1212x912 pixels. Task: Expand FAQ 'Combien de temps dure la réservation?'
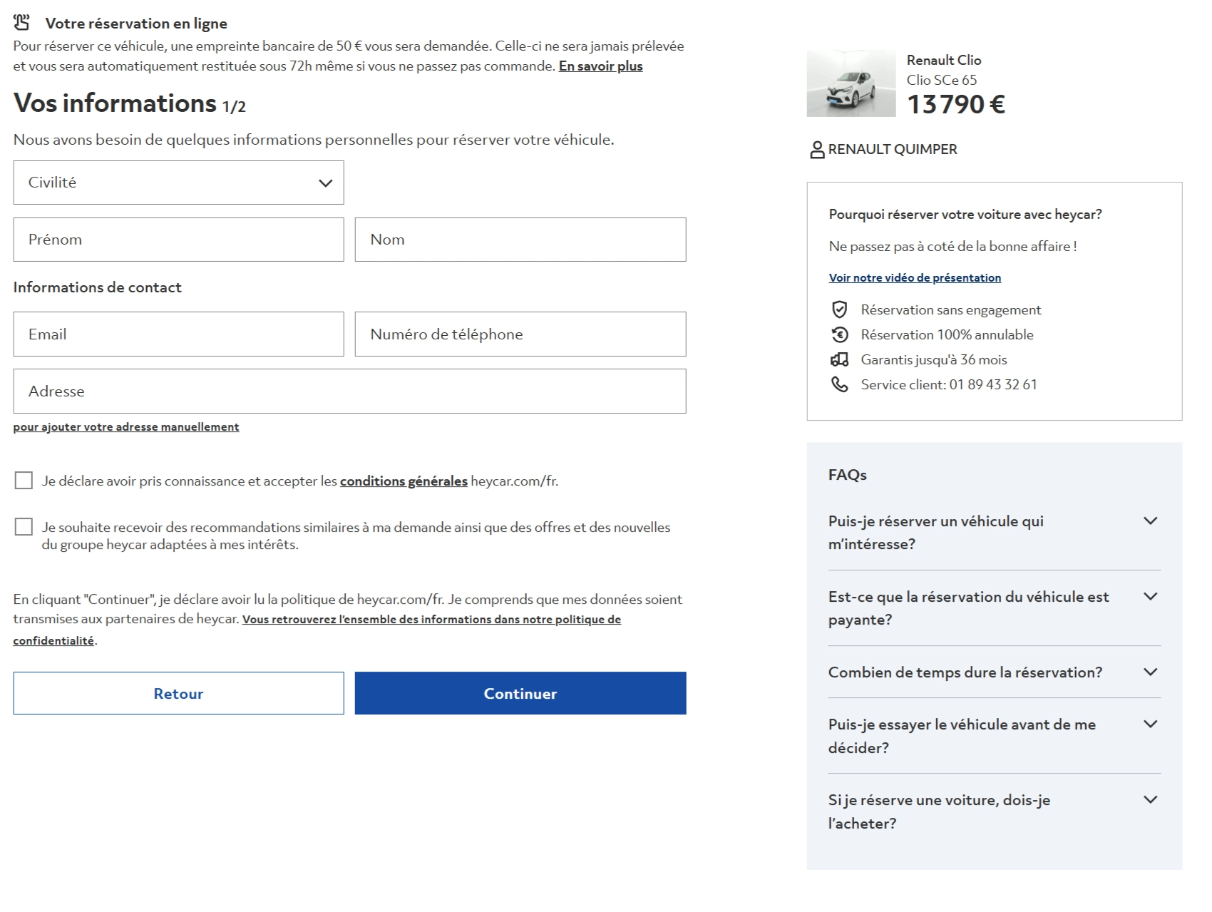(994, 672)
